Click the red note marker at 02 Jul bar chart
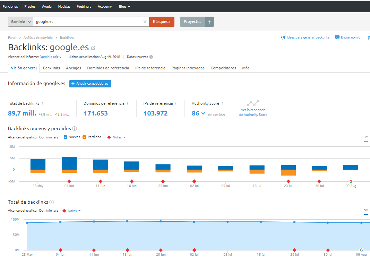370x264 pixels. pos(194,181)
